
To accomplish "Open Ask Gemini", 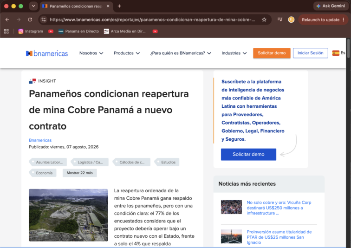I will (x=331, y=6).
